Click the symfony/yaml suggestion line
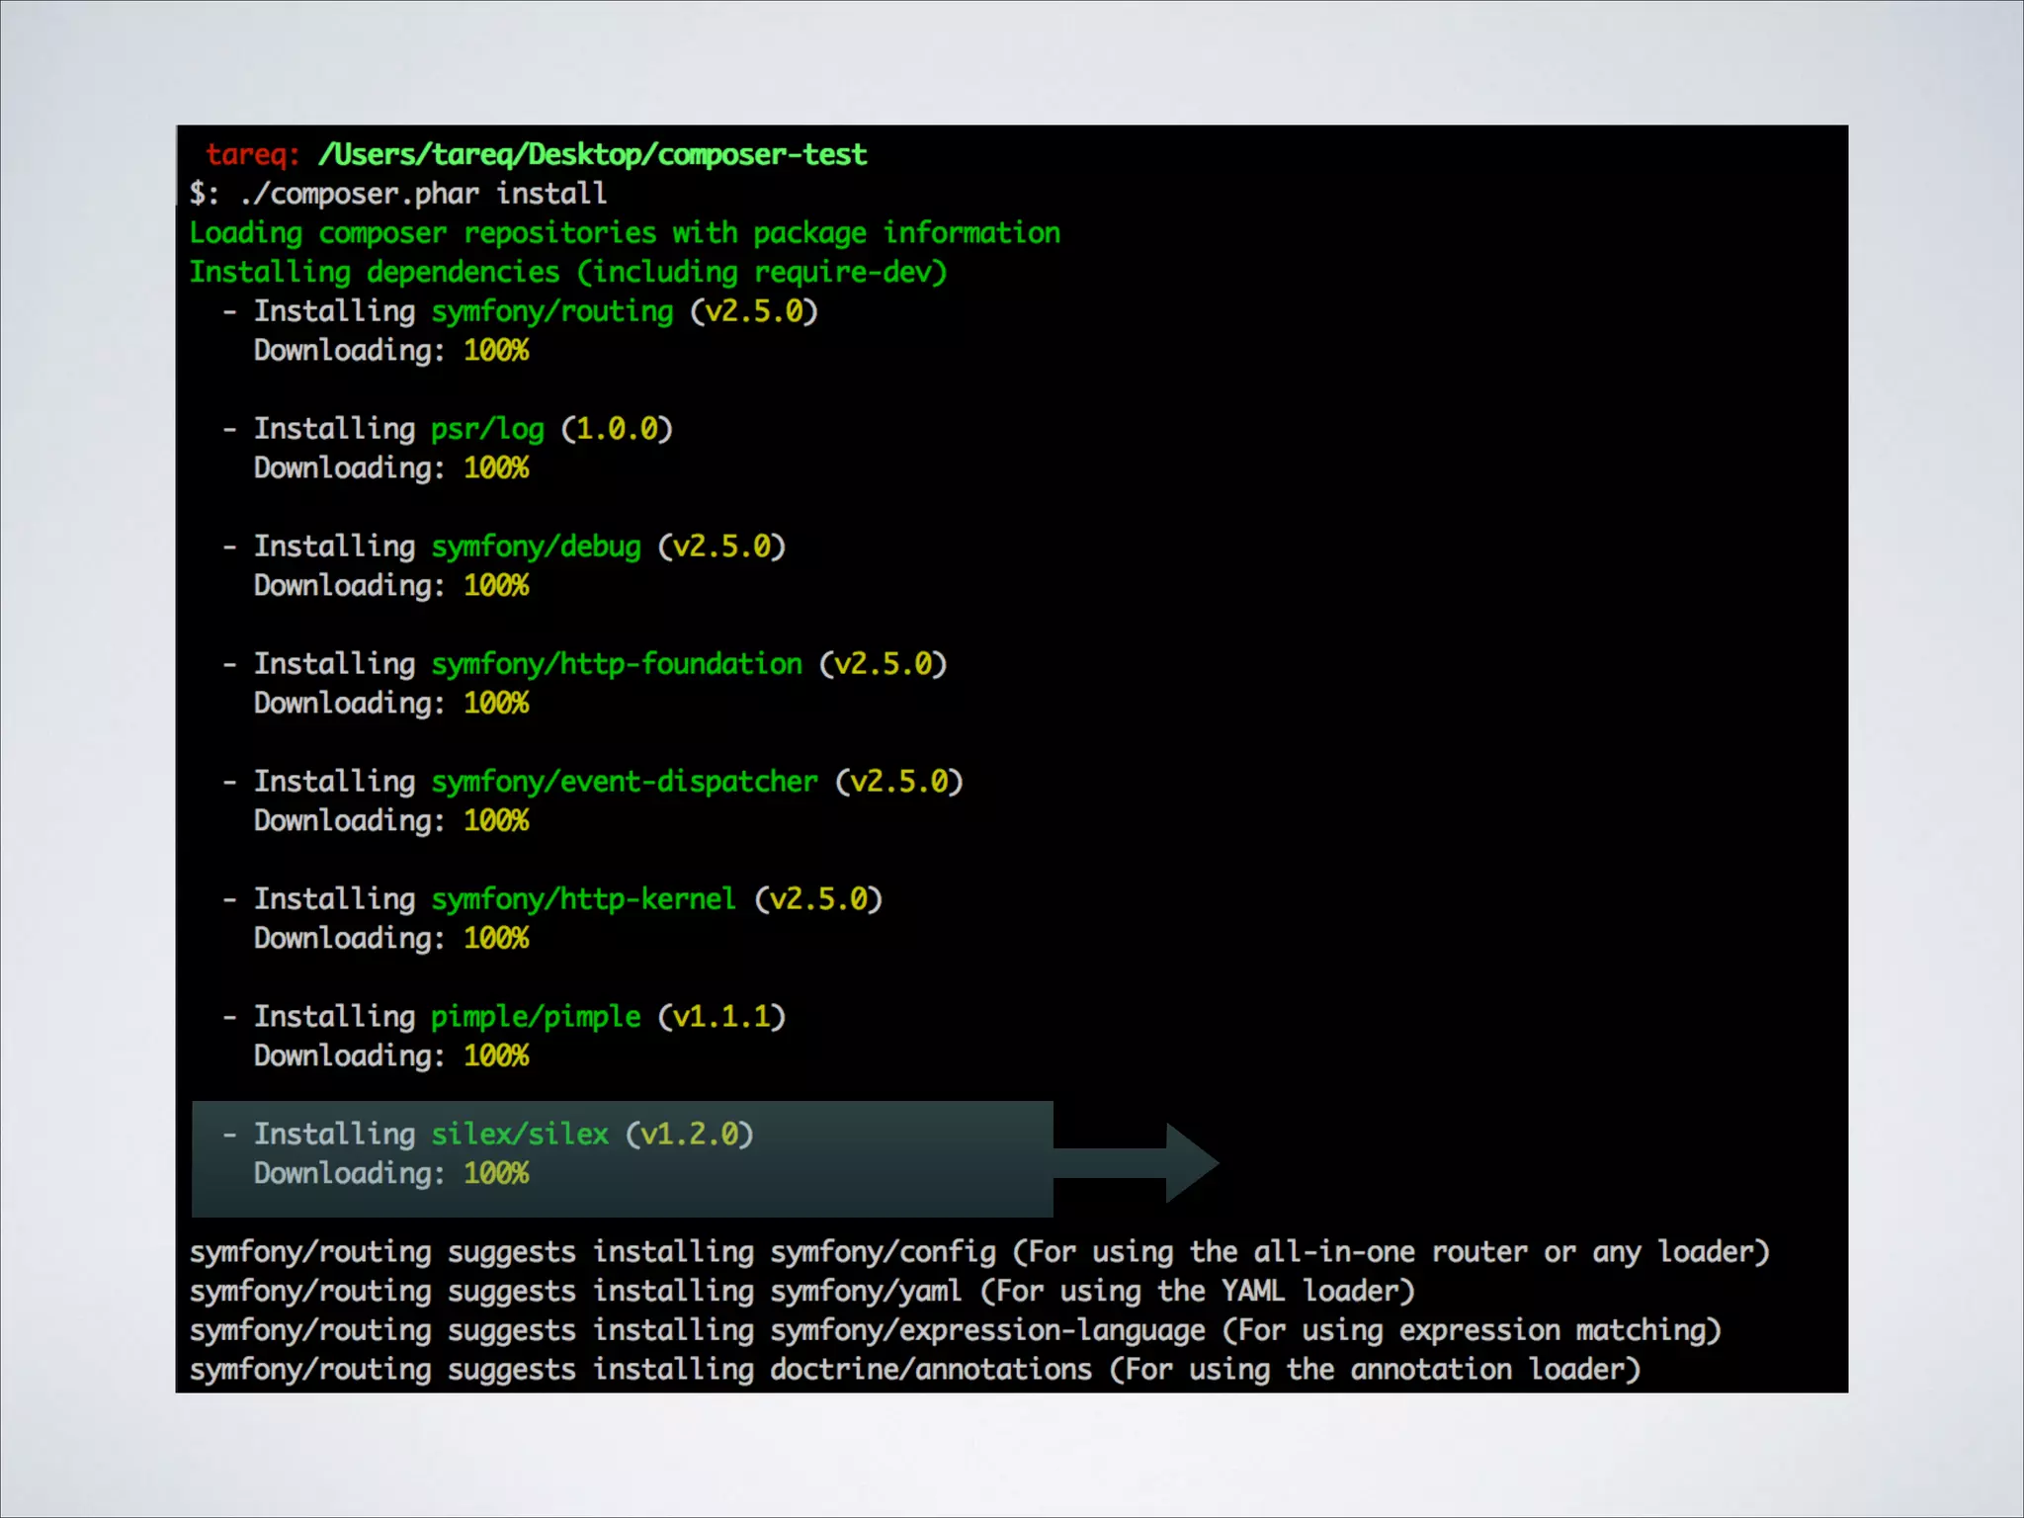This screenshot has width=2024, height=1518. click(x=801, y=1292)
